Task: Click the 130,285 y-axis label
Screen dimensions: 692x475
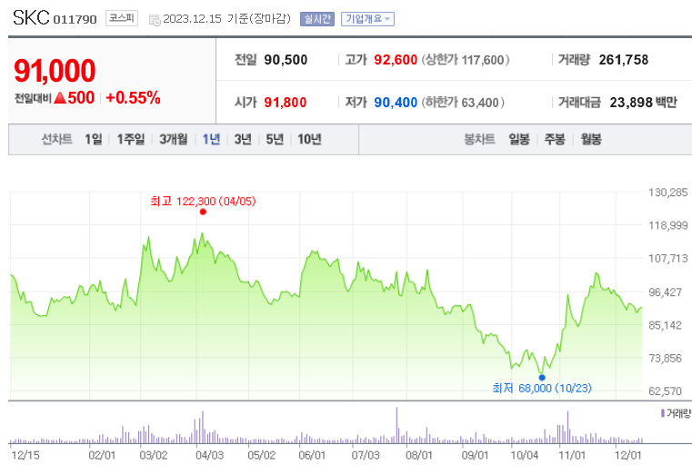Action: [667, 193]
